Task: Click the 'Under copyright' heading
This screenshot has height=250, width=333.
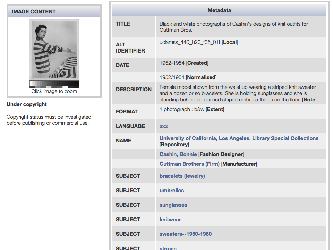Action: (27, 104)
